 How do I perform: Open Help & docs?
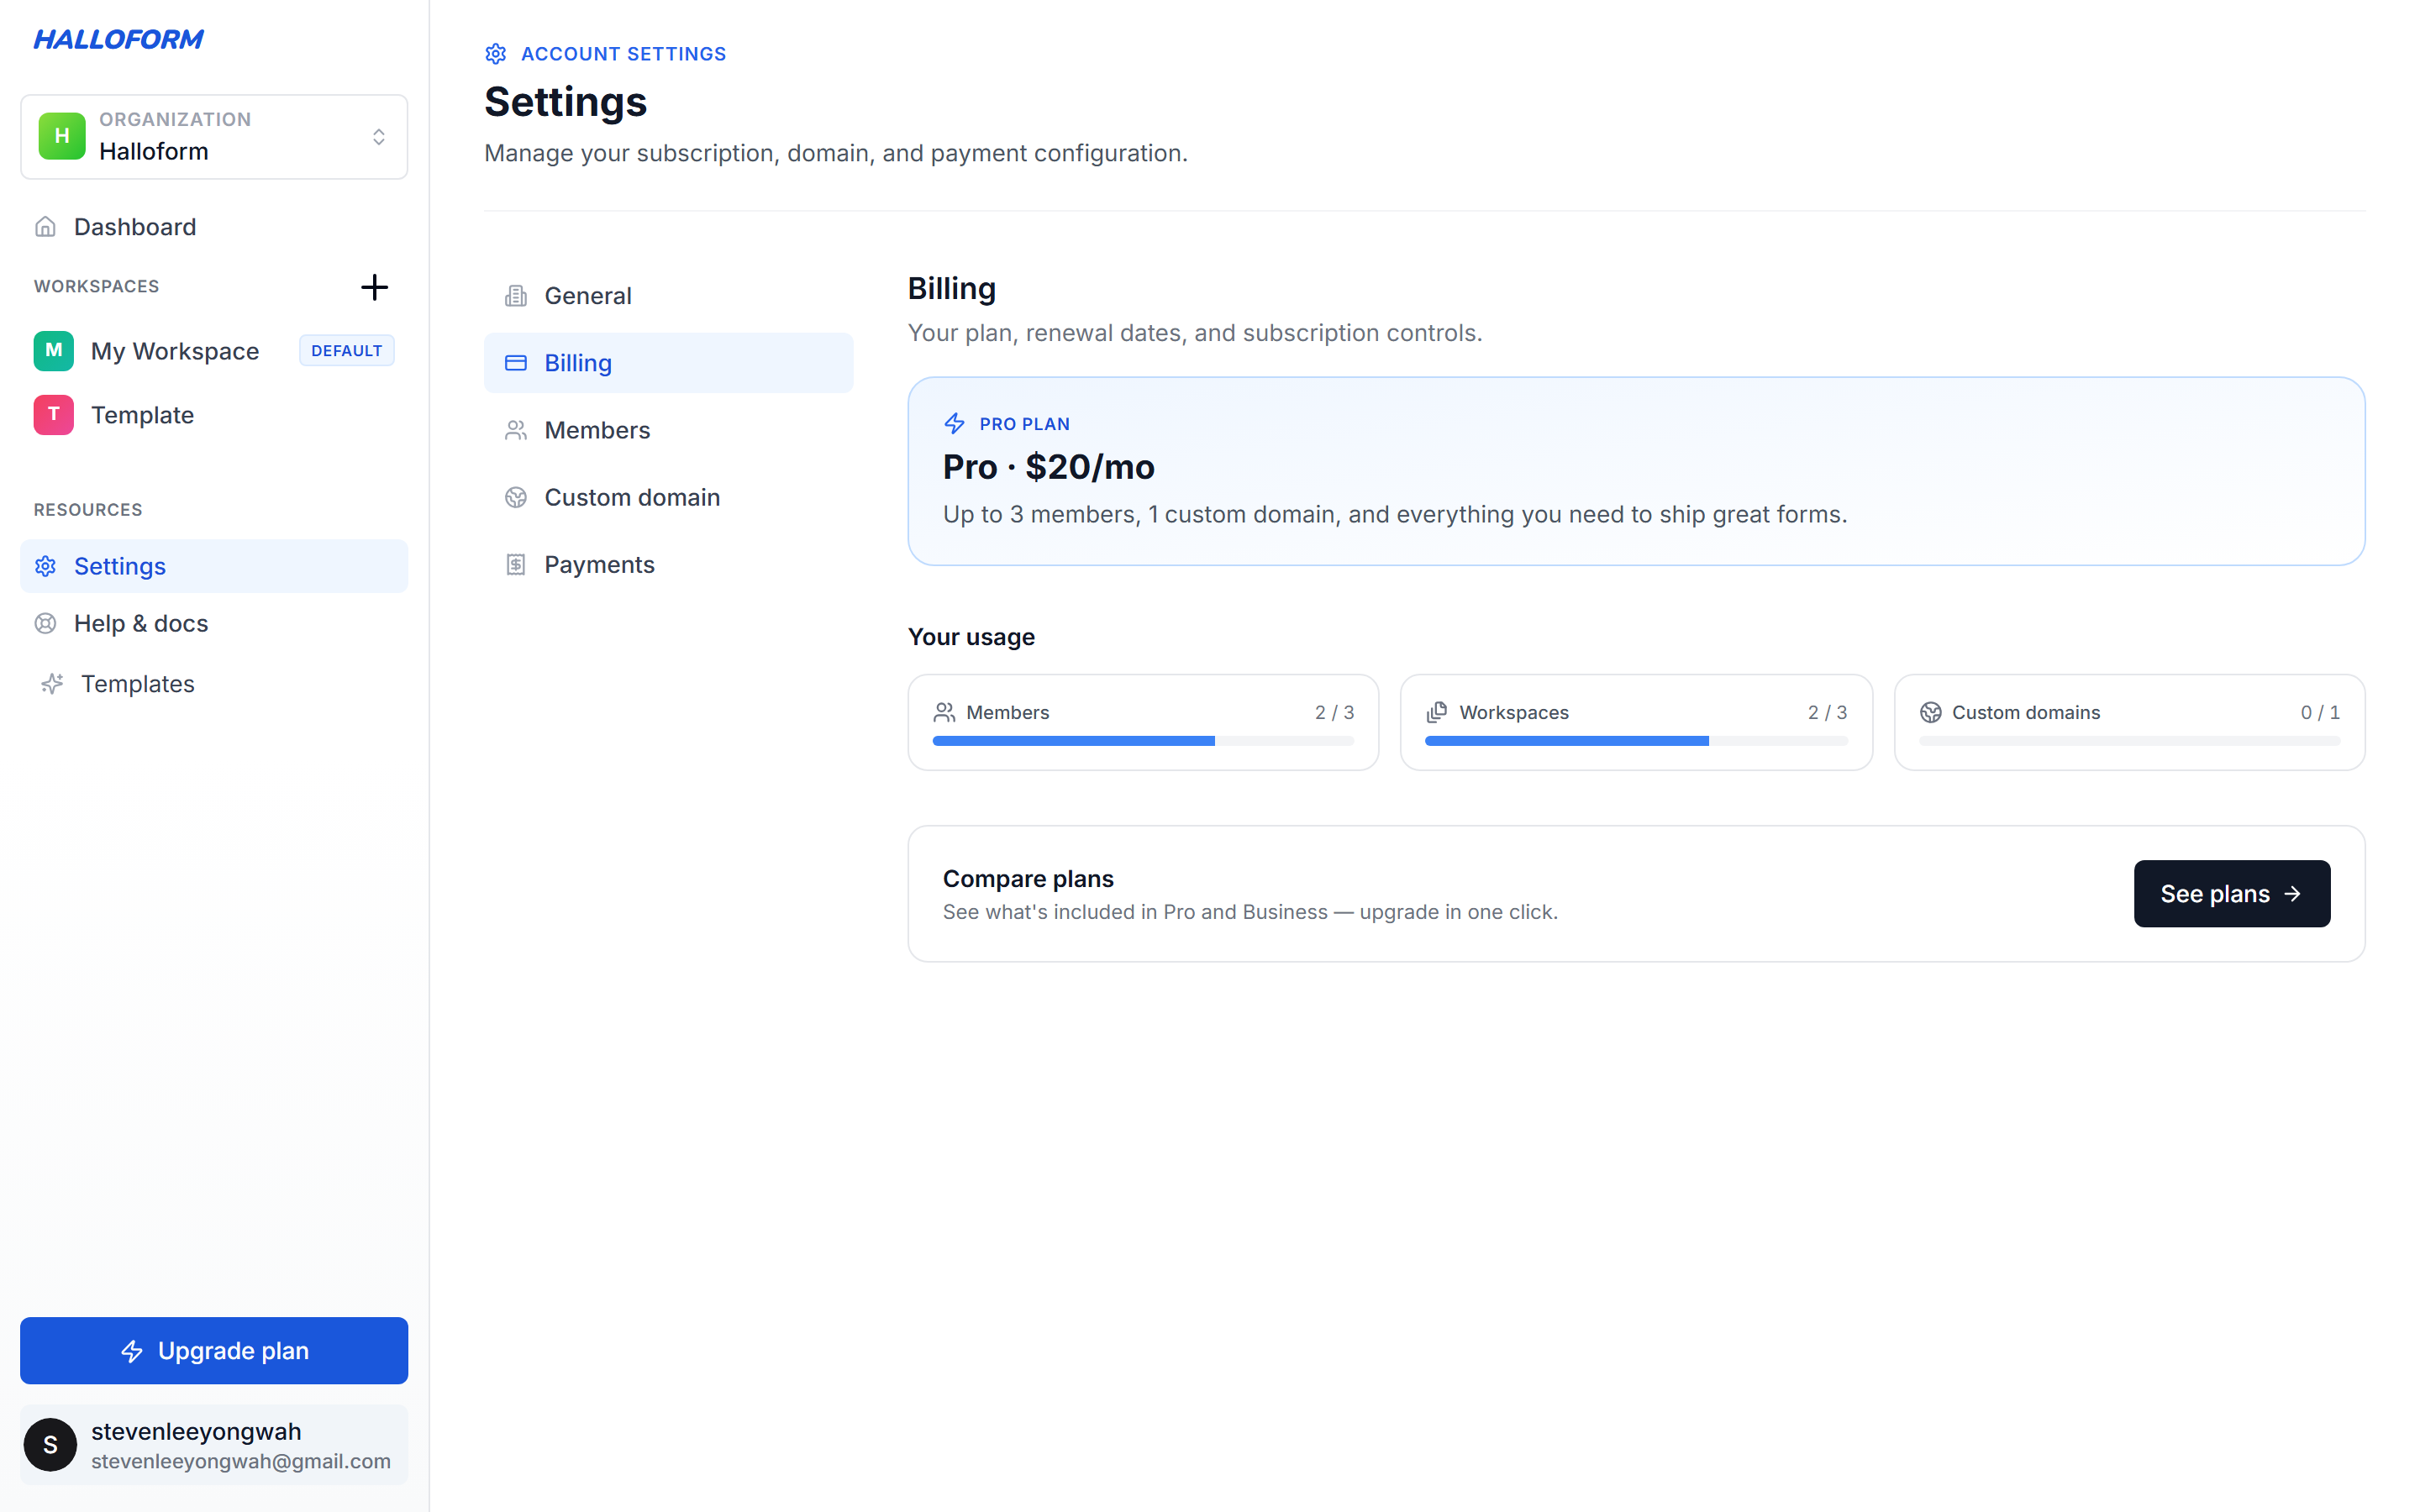(214, 624)
